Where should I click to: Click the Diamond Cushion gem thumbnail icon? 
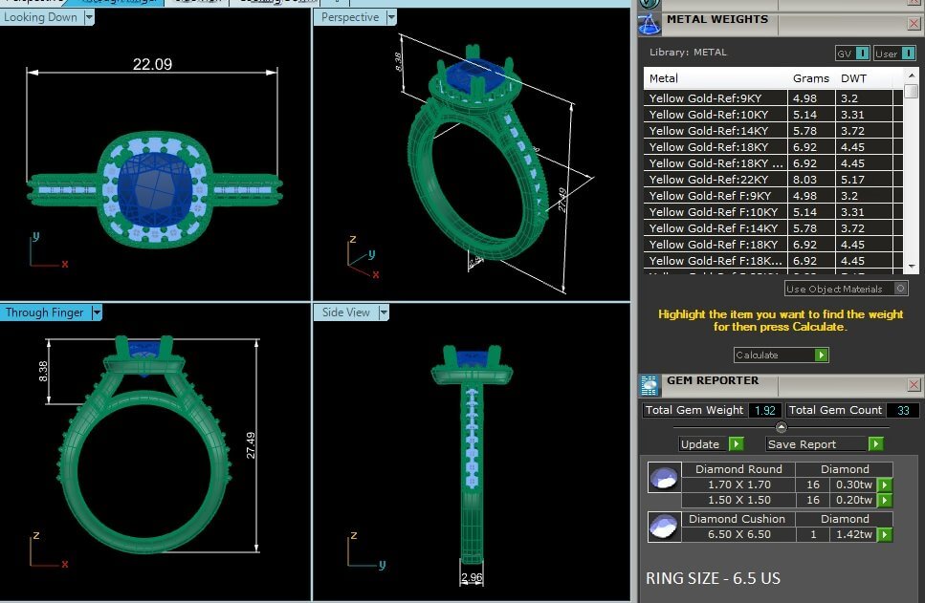click(x=663, y=525)
